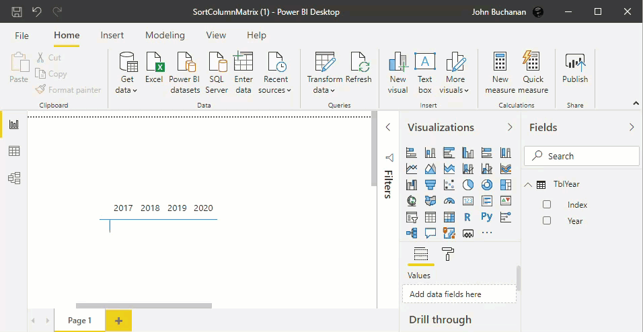Viewport: 643px width, 332px height.
Task: Select the Page 1 tab
Action: (79, 321)
